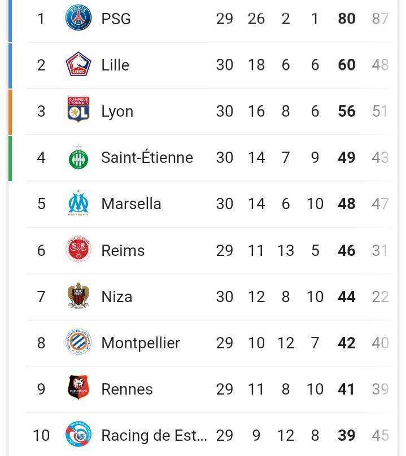Select the OGC Nice crest icon
Viewport: 406px width, 456px height.
pyautogui.click(x=78, y=295)
